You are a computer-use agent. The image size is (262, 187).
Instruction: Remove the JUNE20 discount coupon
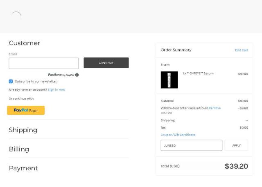215,108
